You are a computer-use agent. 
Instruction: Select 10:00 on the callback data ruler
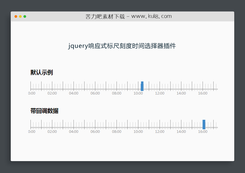tap(138, 131)
